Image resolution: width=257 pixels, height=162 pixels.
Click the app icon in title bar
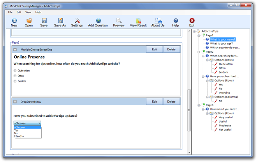tap(6, 6)
